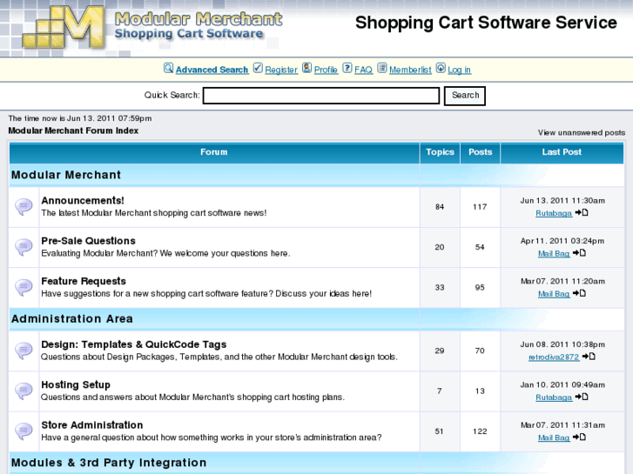Screen dimensions: 633x474
Task: Open Mail Bag profile in Pre-Sale Questions row
Action: click(554, 253)
